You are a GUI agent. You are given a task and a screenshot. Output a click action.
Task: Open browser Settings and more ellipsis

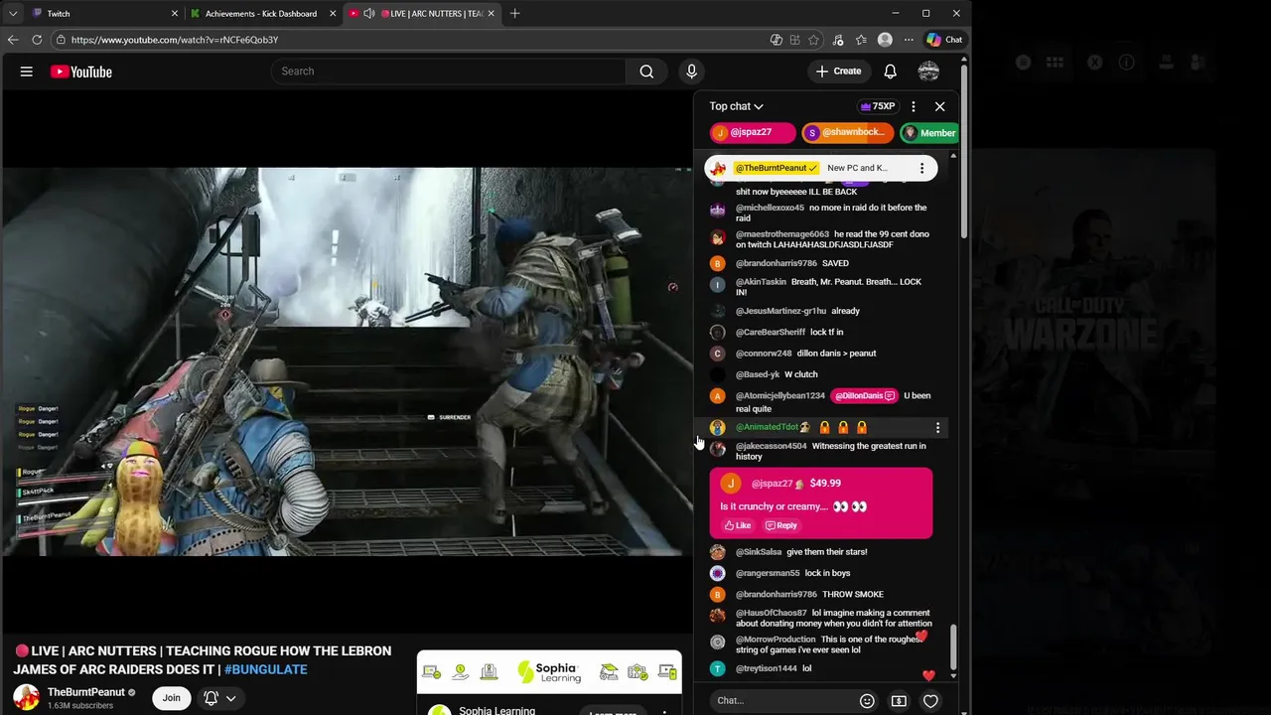pos(908,40)
